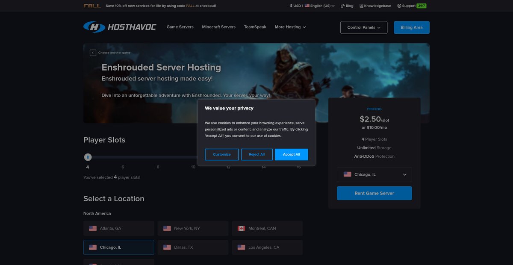Click the 16 slots slider label
The width and height of the screenshot is (513, 265).
coord(299,167)
